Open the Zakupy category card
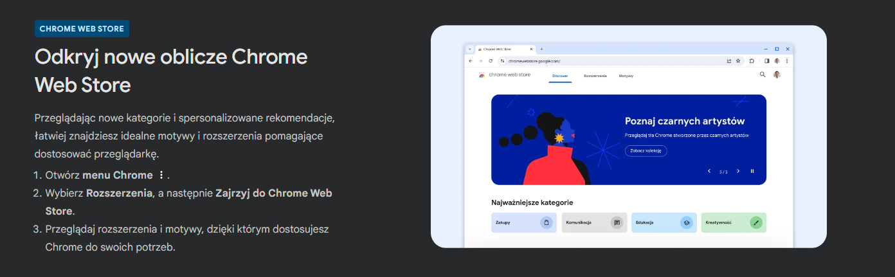 pos(524,222)
